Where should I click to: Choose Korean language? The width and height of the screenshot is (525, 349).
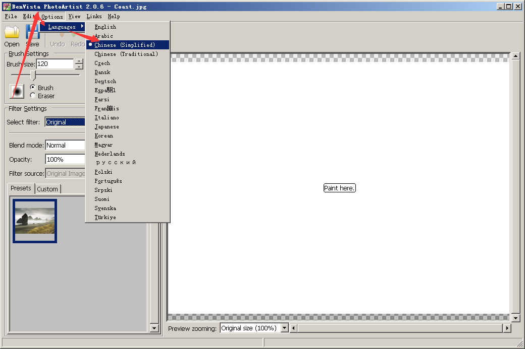(x=128, y=135)
